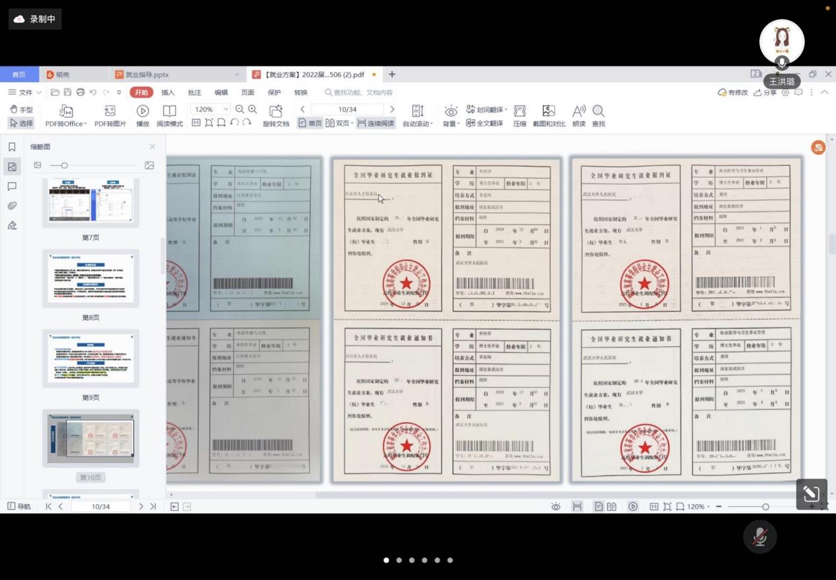Undo the last action
Screen dimensions: 836x580
point(93,92)
